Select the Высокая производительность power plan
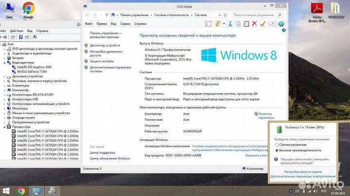 point(277,150)
